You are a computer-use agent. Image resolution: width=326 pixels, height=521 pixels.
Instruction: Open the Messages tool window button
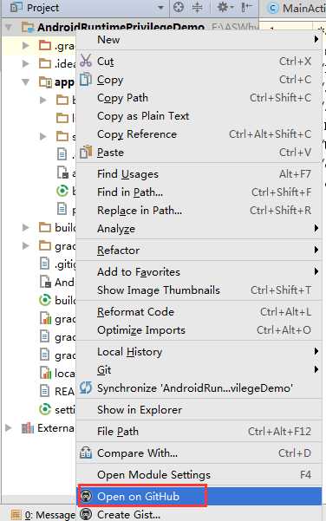pyautogui.click(x=42, y=515)
